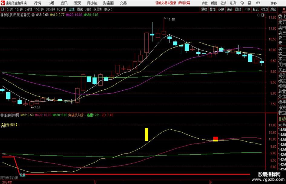Click the 突破杀入线 indicator label
The width and height of the screenshot is (286, 184).
point(76,115)
